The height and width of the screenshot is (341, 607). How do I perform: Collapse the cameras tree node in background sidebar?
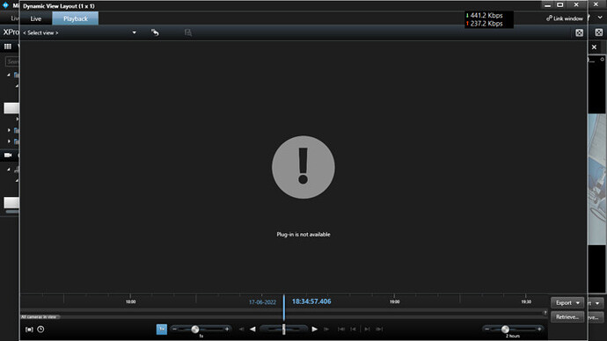click(9, 170)
